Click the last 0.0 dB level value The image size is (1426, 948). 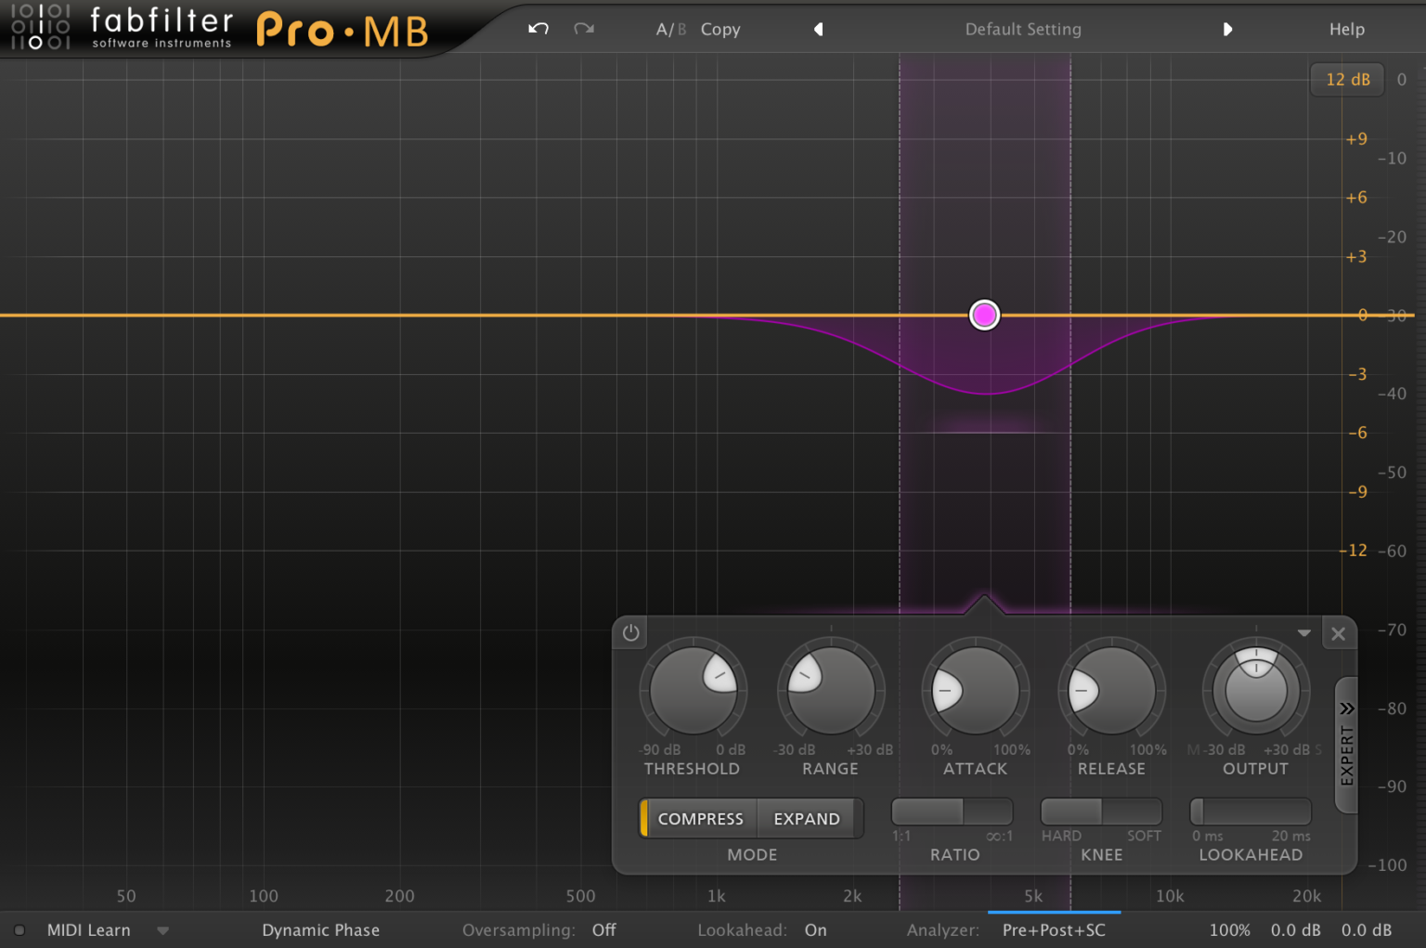[1367, 930]
